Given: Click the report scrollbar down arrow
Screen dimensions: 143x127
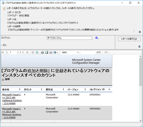Looking at the screenshot, I should click(x=140, y=120).
